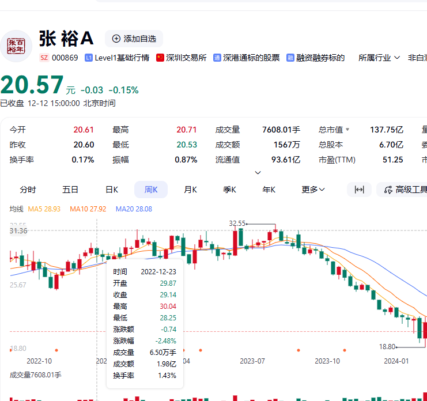
Task: Click the 2024-01 date axis label
Action: pyautogui.click(x=396, y=361)
